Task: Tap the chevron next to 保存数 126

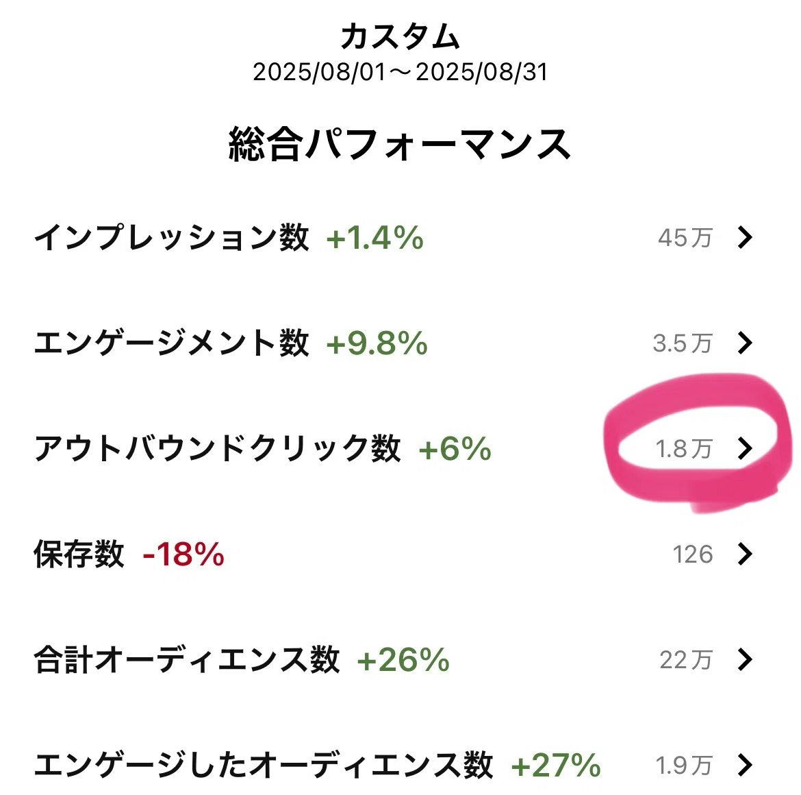Action: 746,554
